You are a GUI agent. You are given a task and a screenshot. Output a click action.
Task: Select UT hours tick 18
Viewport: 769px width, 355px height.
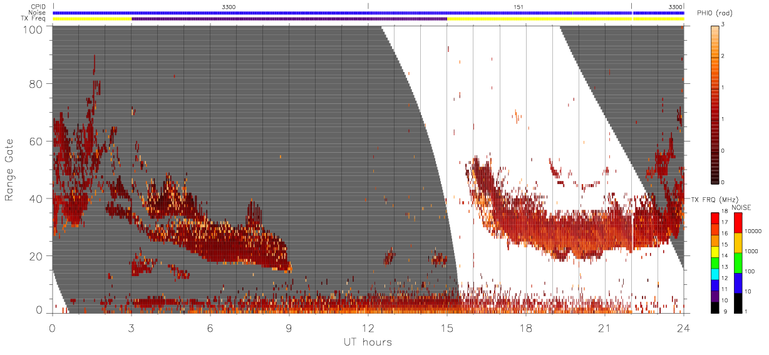[526, 327]
